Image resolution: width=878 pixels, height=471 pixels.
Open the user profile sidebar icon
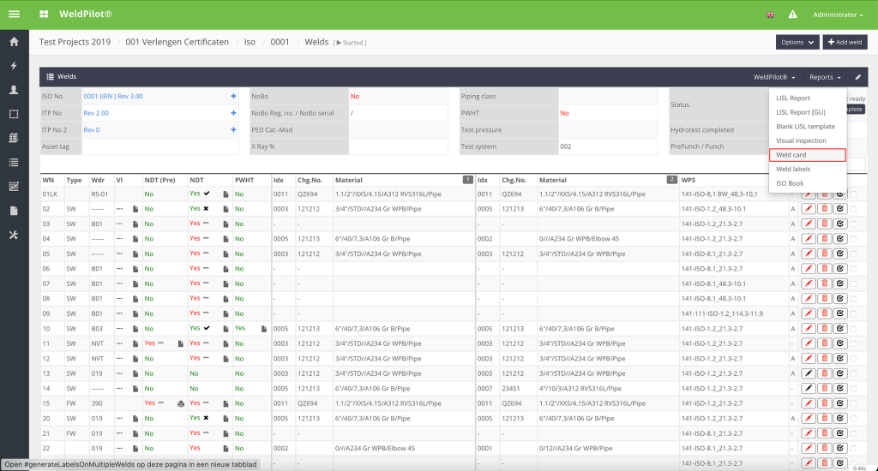click(x=13, y=90)
